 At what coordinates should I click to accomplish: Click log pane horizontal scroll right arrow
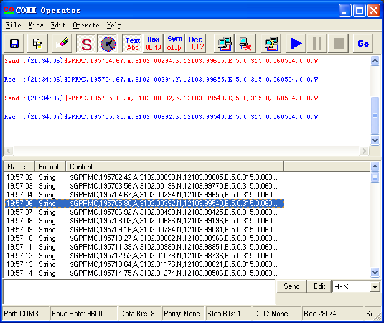pyautogui.click(x=364, y=151)
